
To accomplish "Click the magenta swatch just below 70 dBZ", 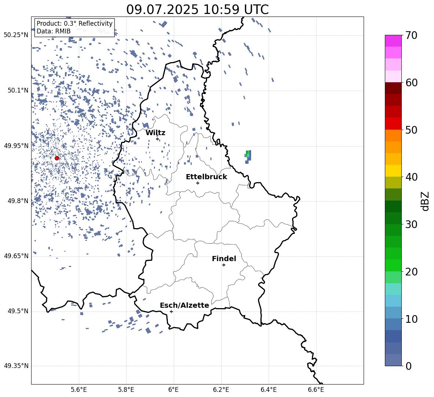I will point(393,41).
